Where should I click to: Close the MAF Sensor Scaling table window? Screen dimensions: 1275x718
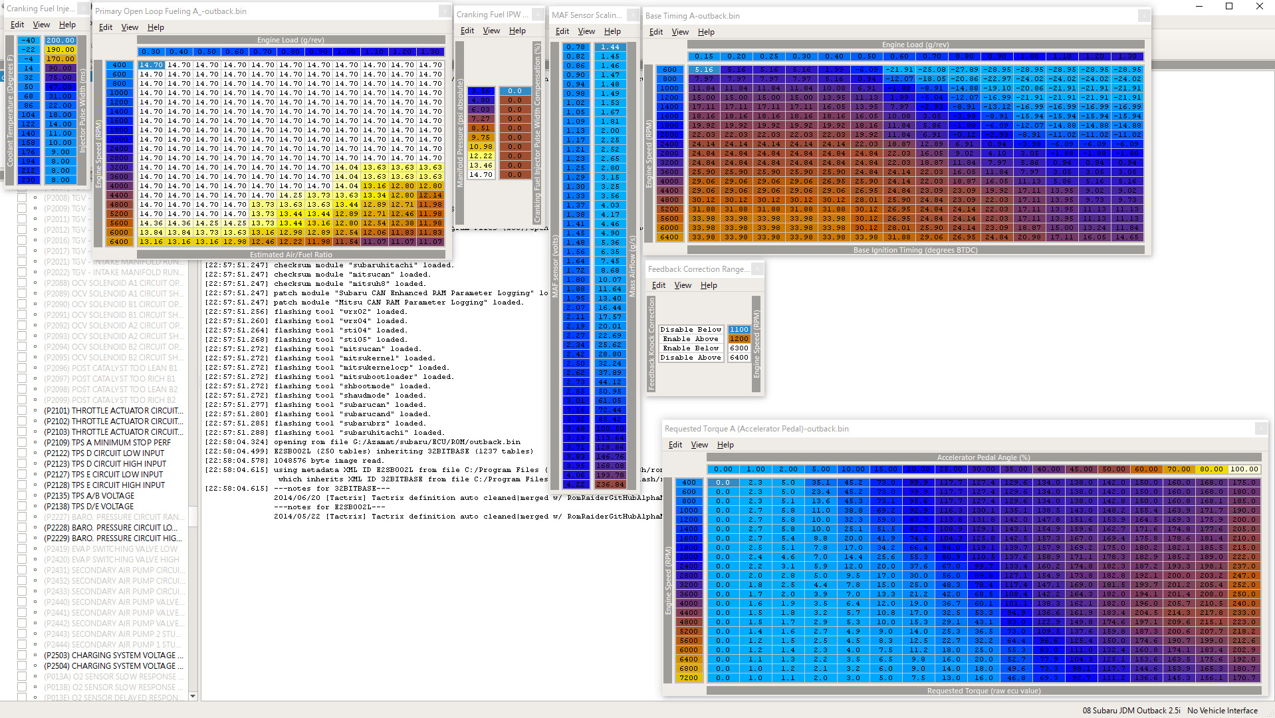coord(632,15)
